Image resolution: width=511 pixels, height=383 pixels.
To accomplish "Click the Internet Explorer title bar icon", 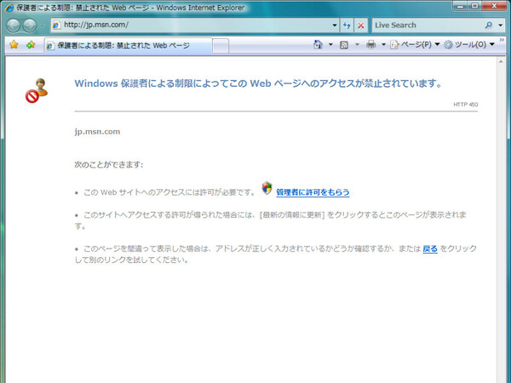I will coord(9,8).
